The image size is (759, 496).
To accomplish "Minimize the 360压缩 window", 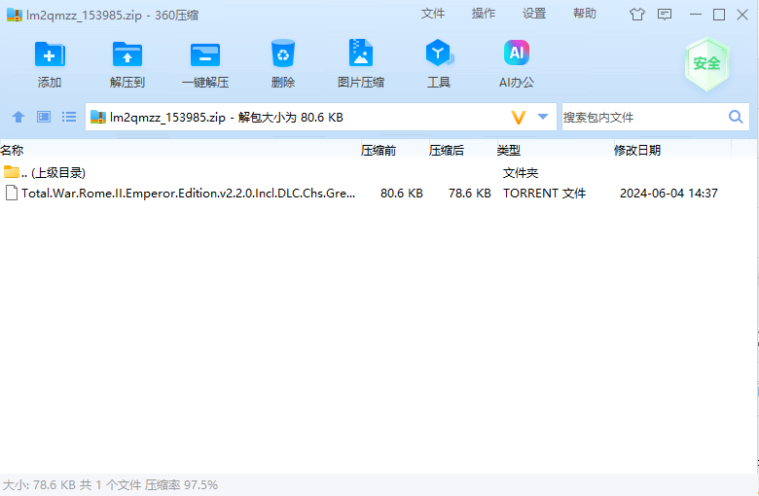I will click(696, 15).
